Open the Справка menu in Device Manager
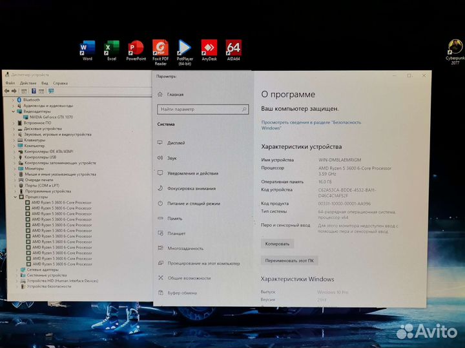The image size is (465, 348). click(x=60, y=83)
